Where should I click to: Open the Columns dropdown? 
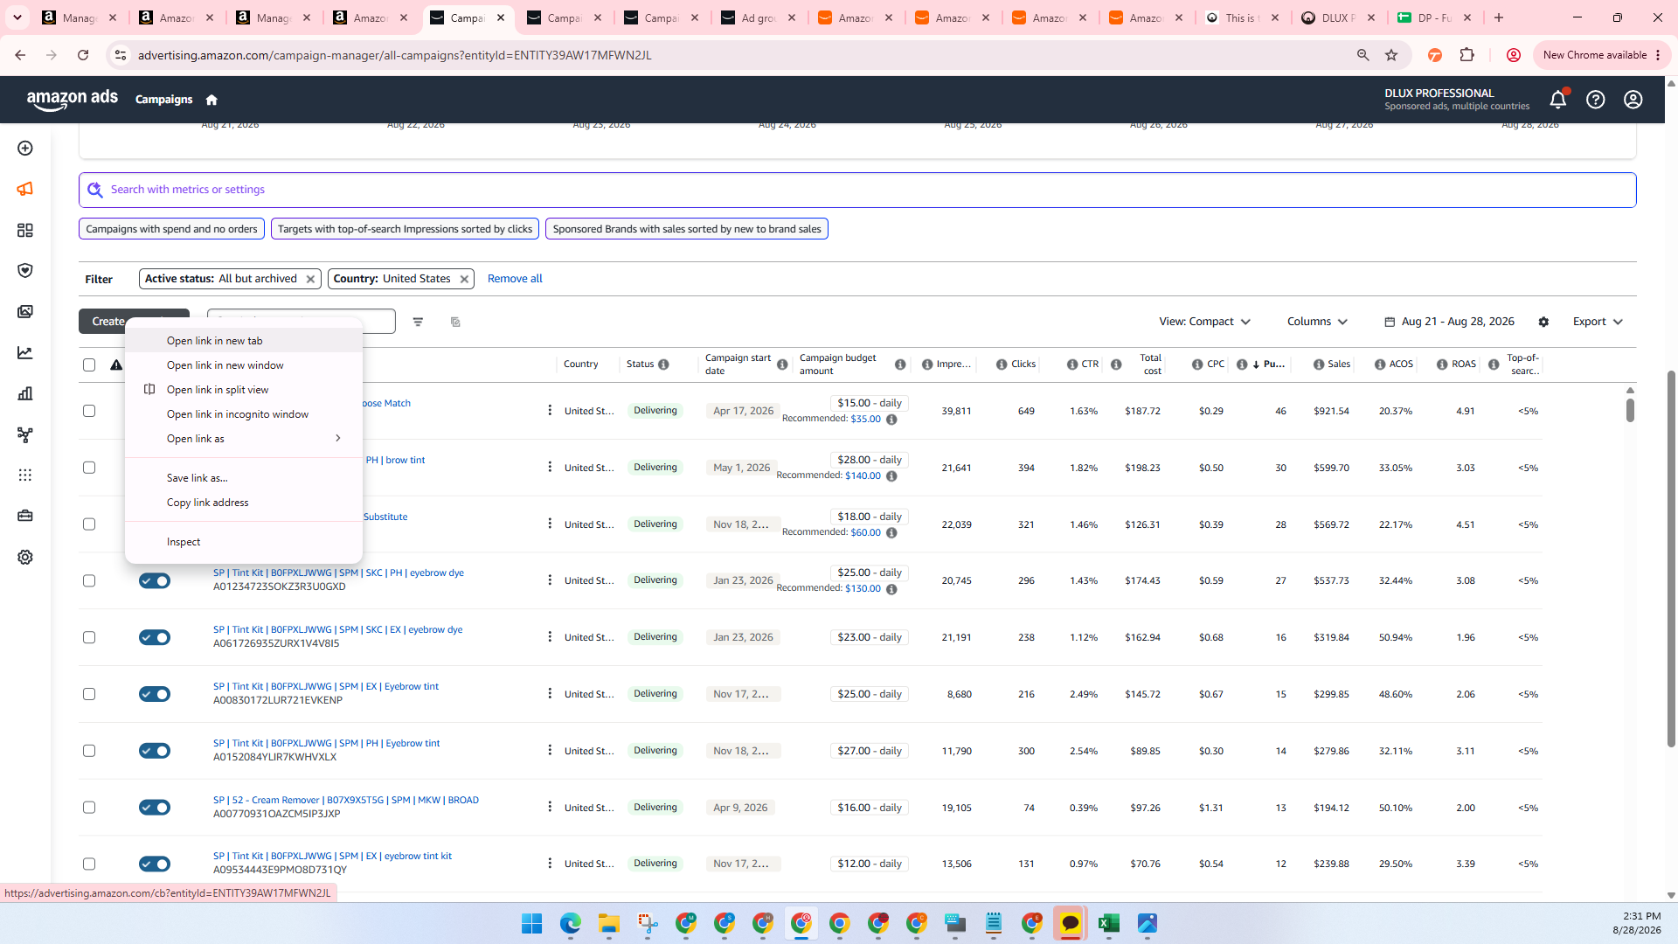pyautogui.click(x=1317, y=322)
